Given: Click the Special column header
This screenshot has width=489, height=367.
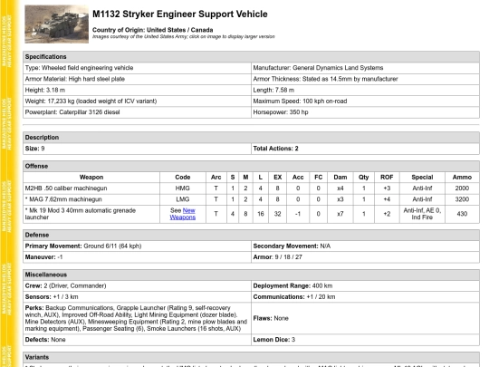Looking at the screenshot, I should click(x=422, y=178).
